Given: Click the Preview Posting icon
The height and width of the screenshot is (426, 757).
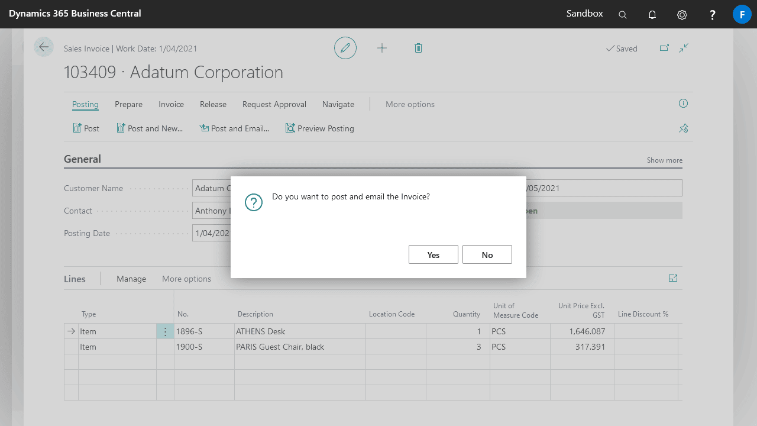Looking at the screenshot, I should click(x=290, y=128).
